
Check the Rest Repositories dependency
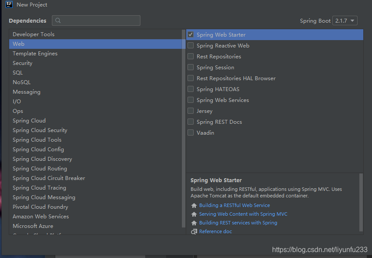191,57
